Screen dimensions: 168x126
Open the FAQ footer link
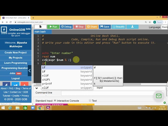coord(11,88)
